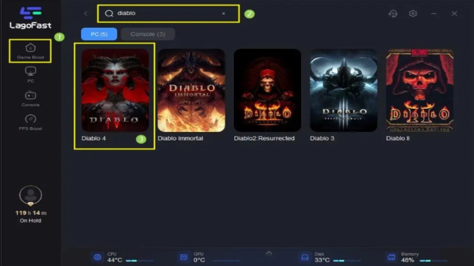Click the 119 h 14 m remaining time
Image resolution: width=474 pixels, height=266 pixels.
31,213
